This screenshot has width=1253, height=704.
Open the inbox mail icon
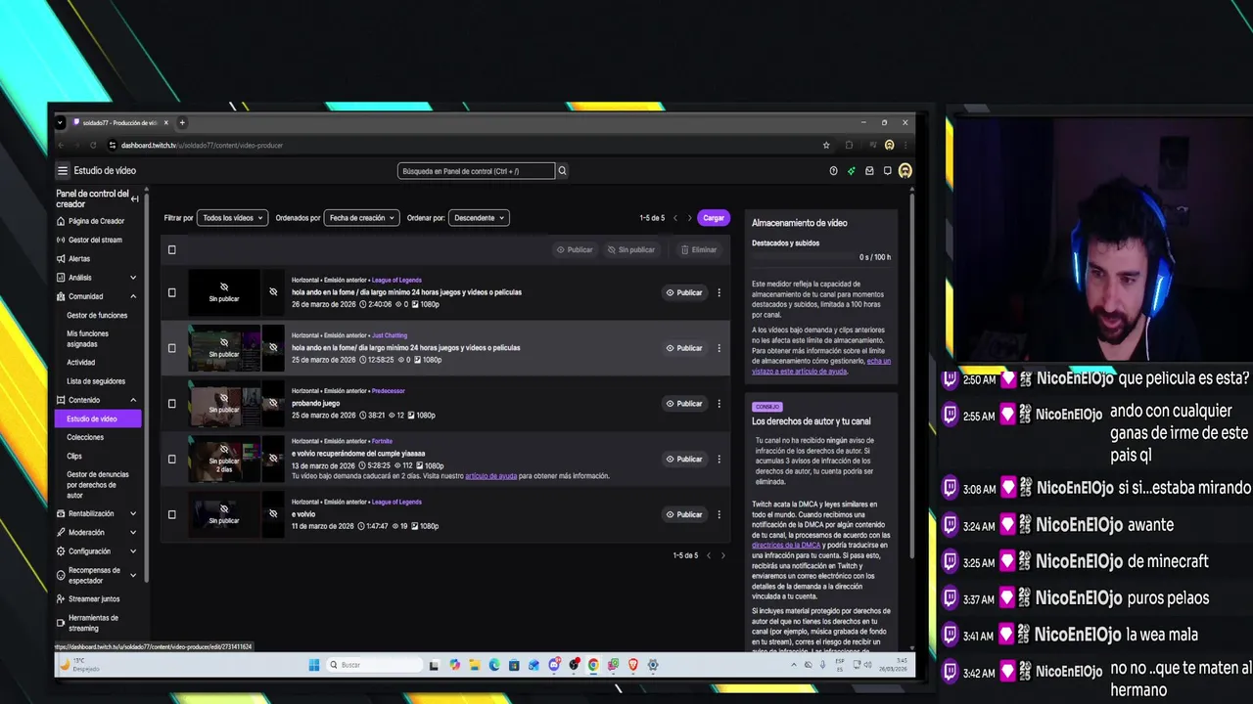pos(869,170)
